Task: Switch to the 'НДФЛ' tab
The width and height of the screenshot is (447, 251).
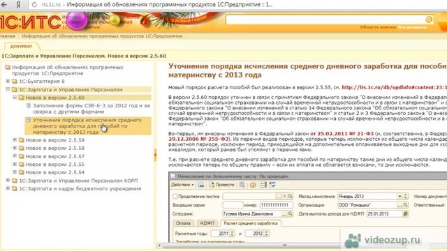Action: point(207,223)
